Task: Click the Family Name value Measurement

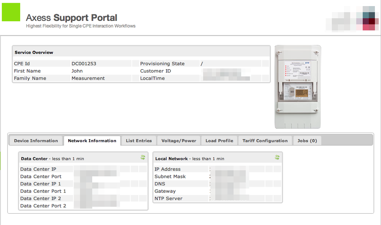Action: click(88, 78)
